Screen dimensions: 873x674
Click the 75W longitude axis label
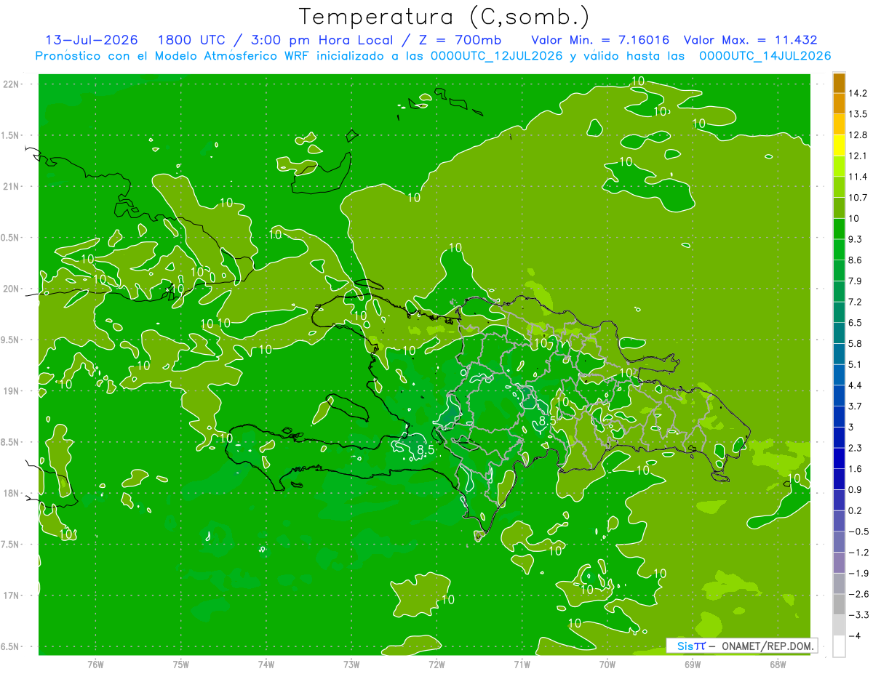pyautogui.click(x=180, y=665)
